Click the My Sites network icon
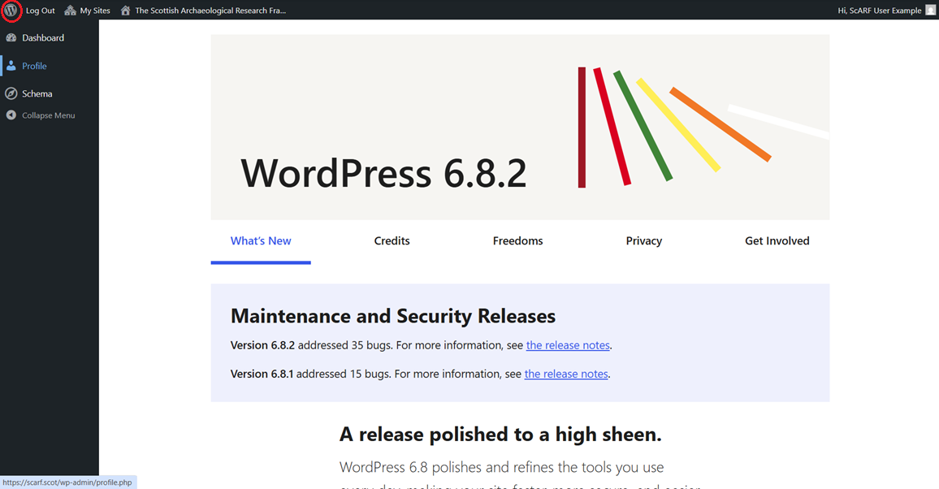 (x=69, y=10)
